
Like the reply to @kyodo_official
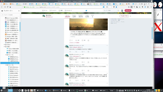[82, 52]
